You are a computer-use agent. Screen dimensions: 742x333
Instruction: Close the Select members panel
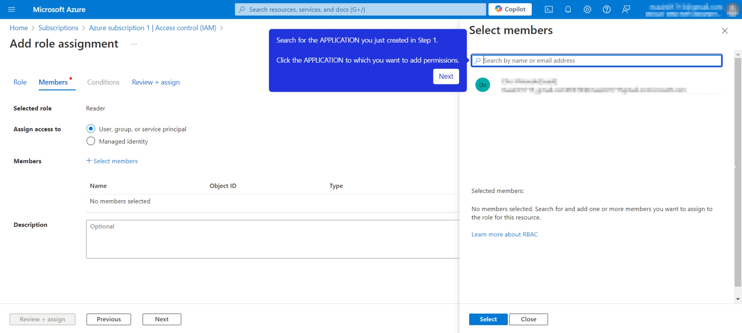coord(725,31)
